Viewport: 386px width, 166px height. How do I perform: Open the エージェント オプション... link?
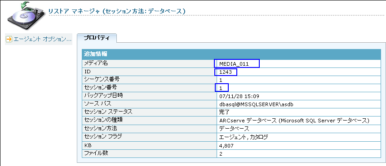coord(42,39)
